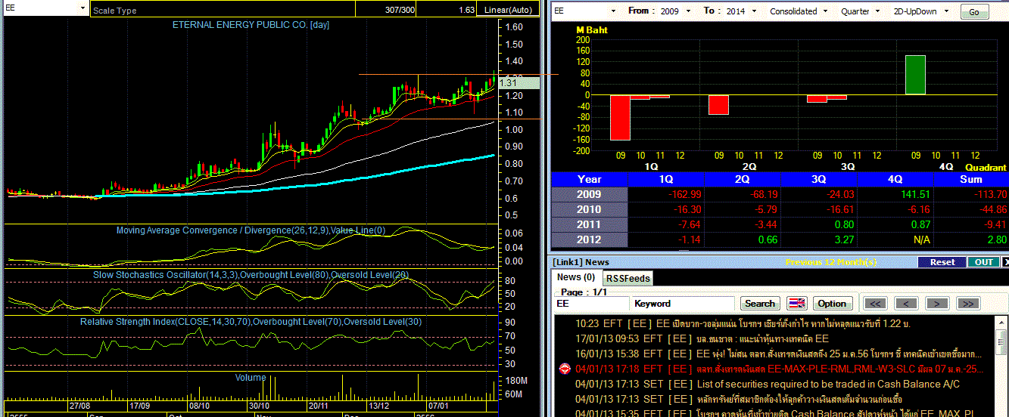Select the 2009 year row header
The width and height of the screenshot is (1009, 417).
pyautogui.click(x=590, y=194)
